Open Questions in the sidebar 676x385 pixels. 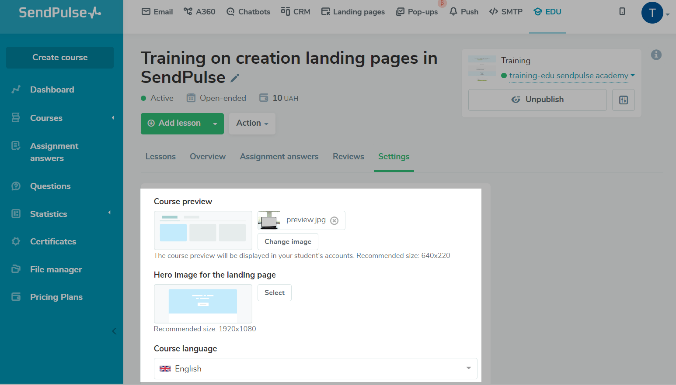50,186
